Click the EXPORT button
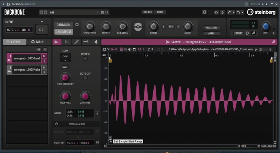 tap(238, 33)
